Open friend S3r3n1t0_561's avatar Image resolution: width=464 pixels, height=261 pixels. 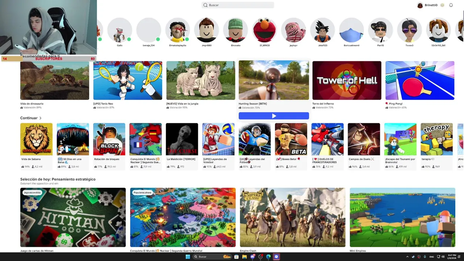[439, 30]
